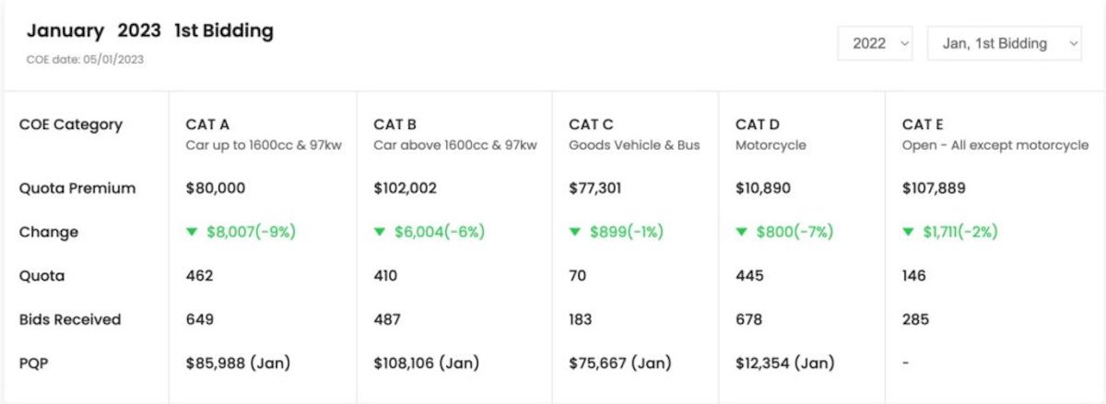Click the CAT A quota premium $80,000
1106x404 pixels.
[216, 189]
